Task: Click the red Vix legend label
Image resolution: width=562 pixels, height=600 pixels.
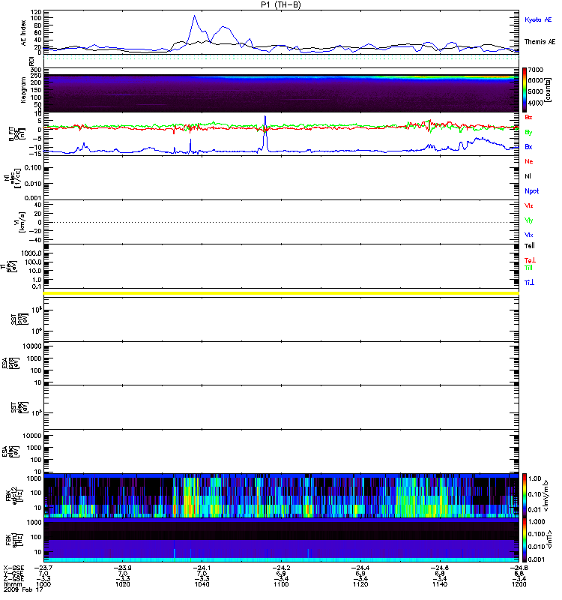Action: click(529, 205)
